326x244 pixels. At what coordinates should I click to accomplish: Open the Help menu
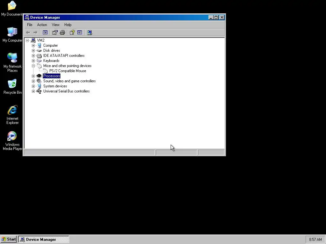tap(68, 25)
